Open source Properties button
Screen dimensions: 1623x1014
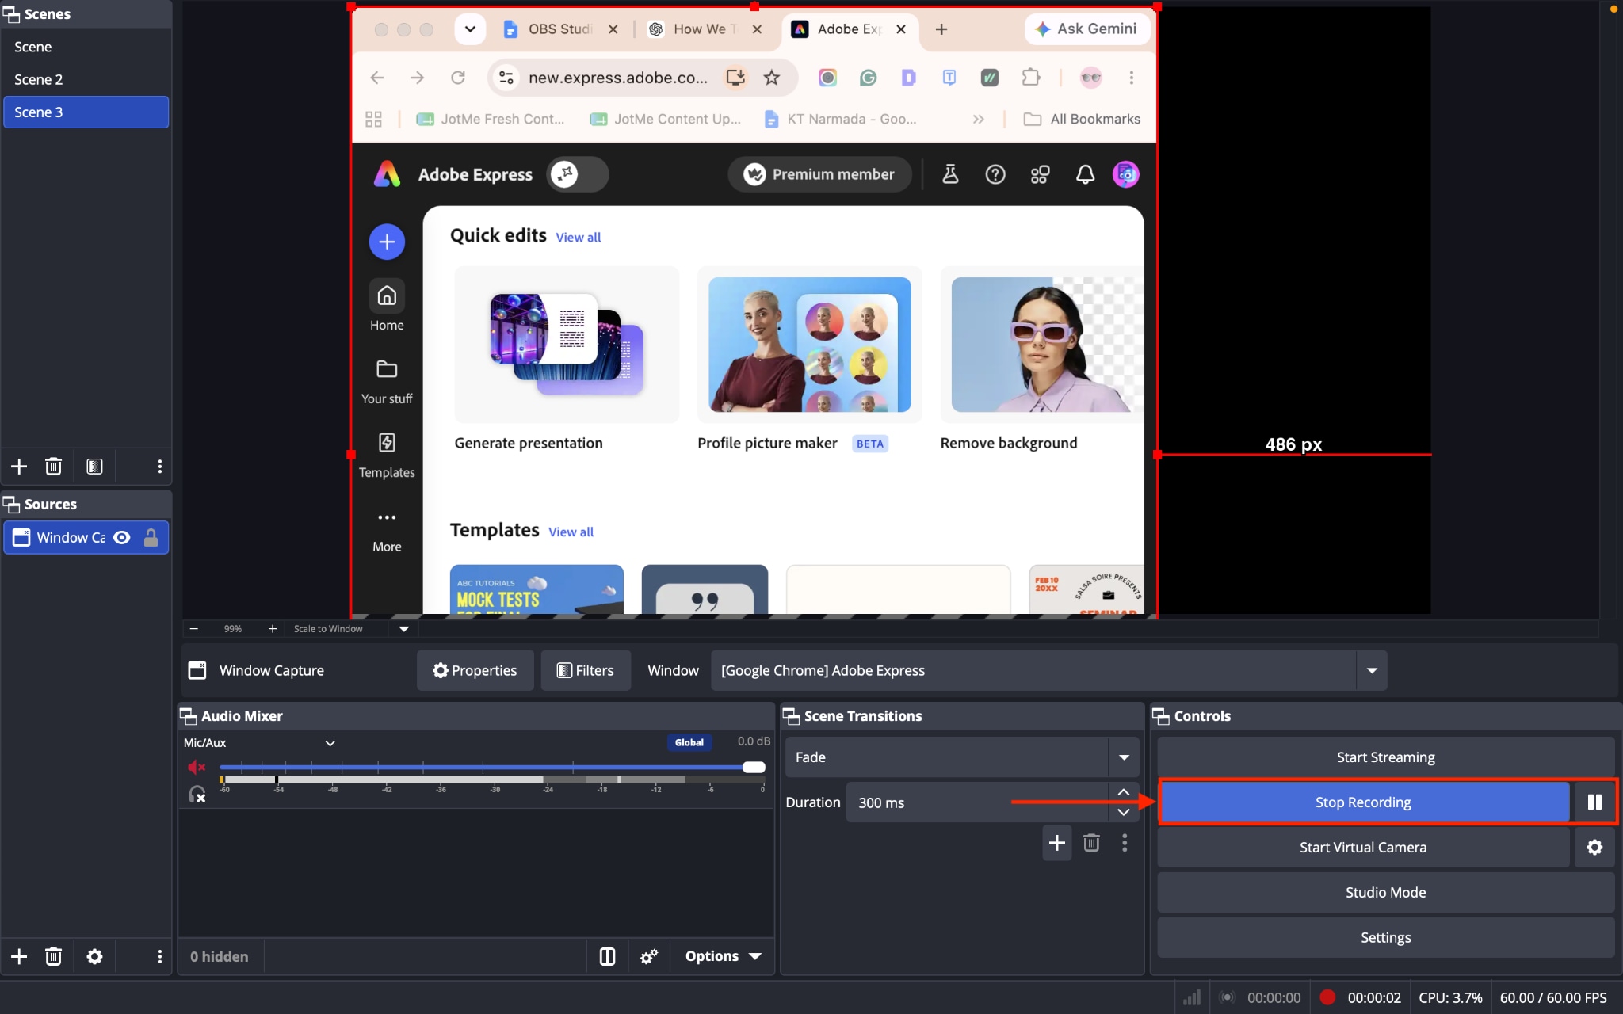(x=475, y=671)
